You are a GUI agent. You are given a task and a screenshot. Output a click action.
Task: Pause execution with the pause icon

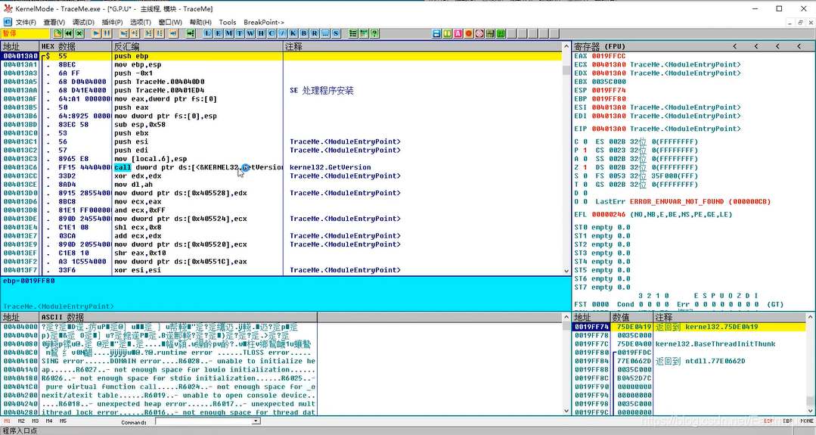107,33
